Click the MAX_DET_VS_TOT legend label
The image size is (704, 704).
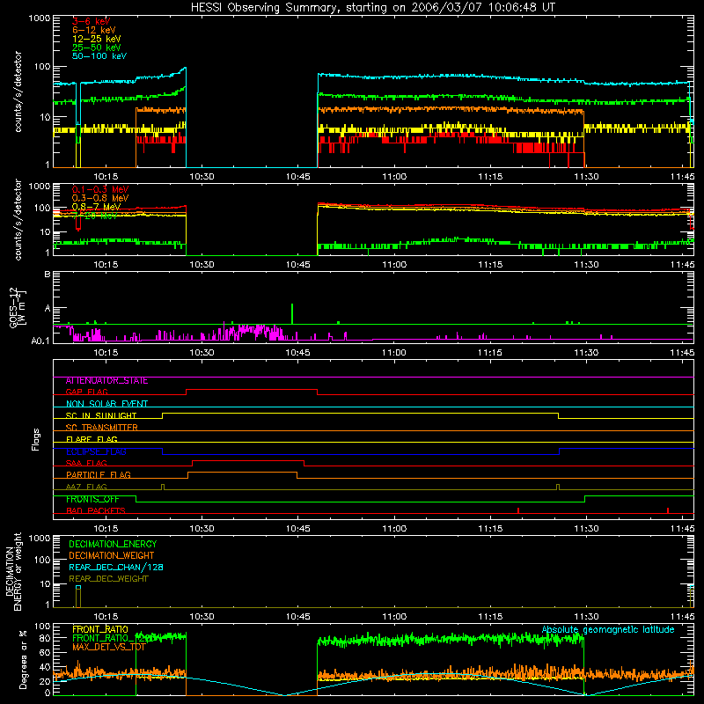tap(108, 647)
